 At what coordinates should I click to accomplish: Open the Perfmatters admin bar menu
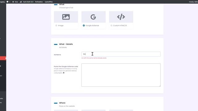[x=39, y=2]
